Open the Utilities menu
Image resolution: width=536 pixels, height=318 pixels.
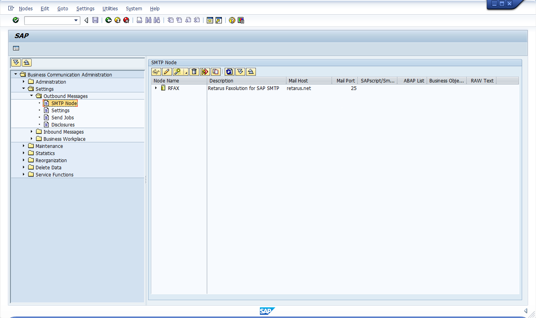pos(110,8)
